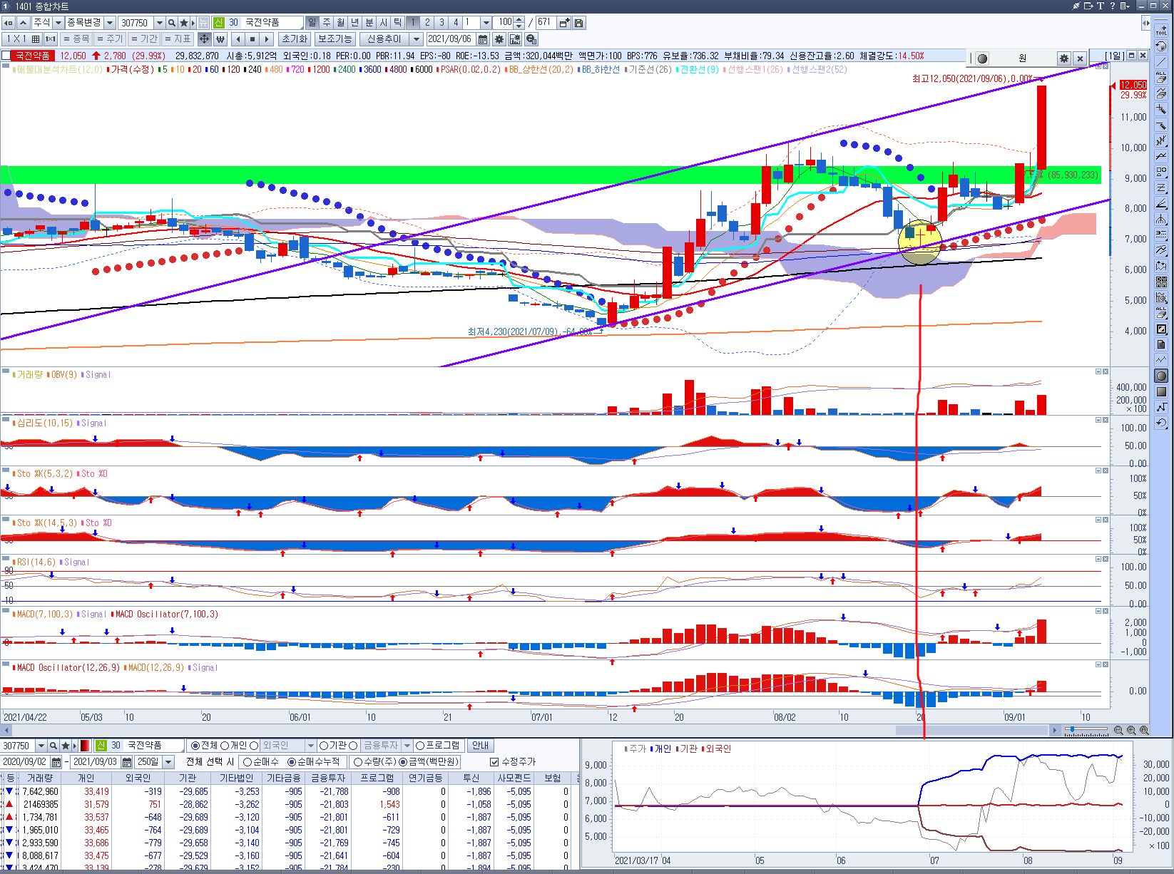Click the 초기화 reset button
Image resolution: width=1174 pixels, height=874 pixels.
(x=294, y=39)
